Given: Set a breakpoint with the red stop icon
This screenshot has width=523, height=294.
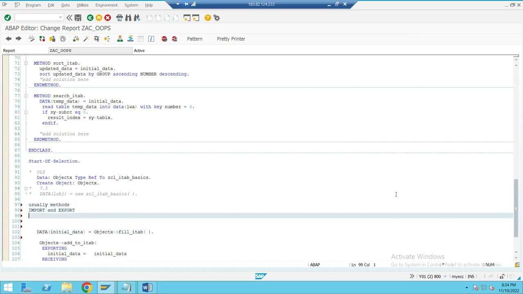Looking at the screenshot, I should (164, 39).
